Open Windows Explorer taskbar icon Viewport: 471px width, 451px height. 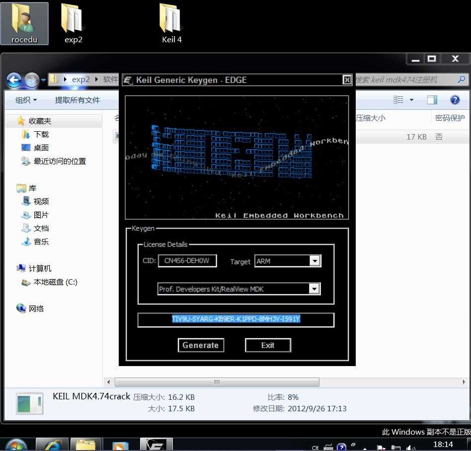click(85, 445)
